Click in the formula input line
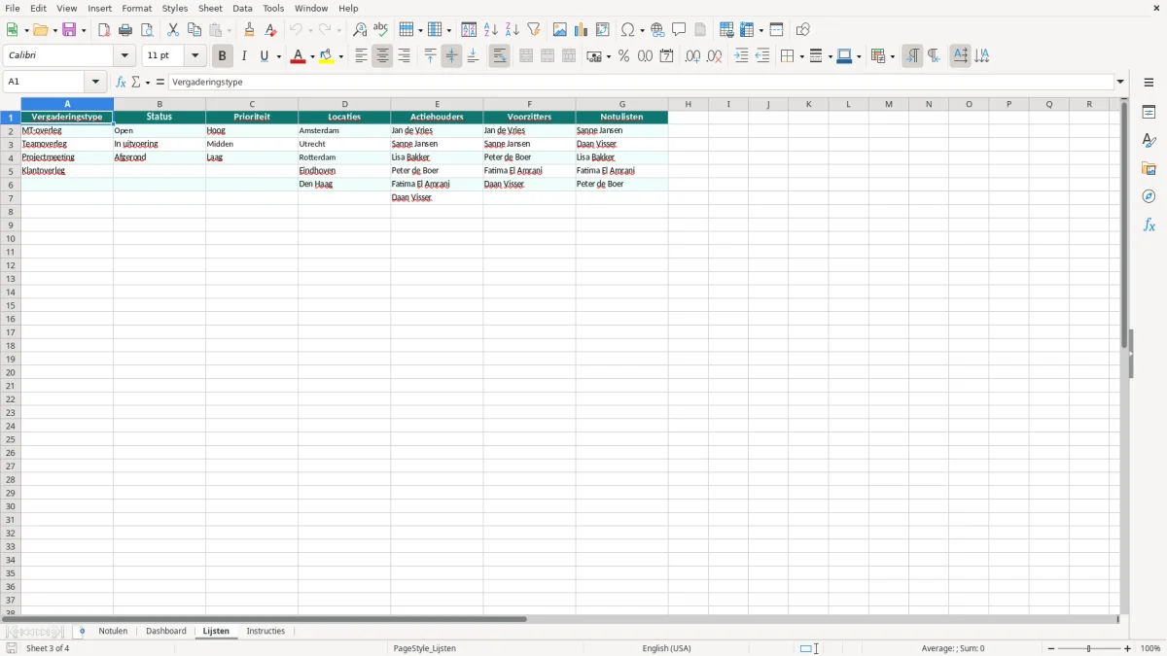 pyautogui.click(x=641, y=83)
